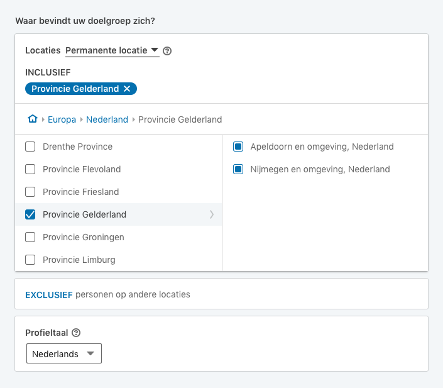Open the Permanente locatie dropdown
The image size is (443, 388).
pyautogui.click(x=112, y=50)
